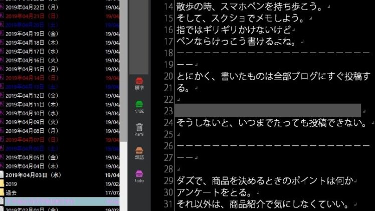The height and width of the screenshot is (211, 375).
Task: Select the red 2019年04月21日（日） entry
Action: coord(33,16)
